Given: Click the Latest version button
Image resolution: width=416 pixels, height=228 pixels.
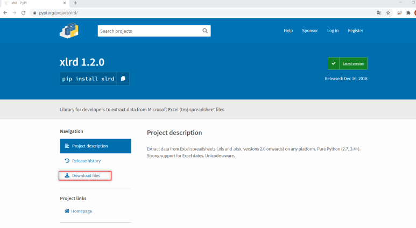Looking at the screenshot, I should 348,63.
